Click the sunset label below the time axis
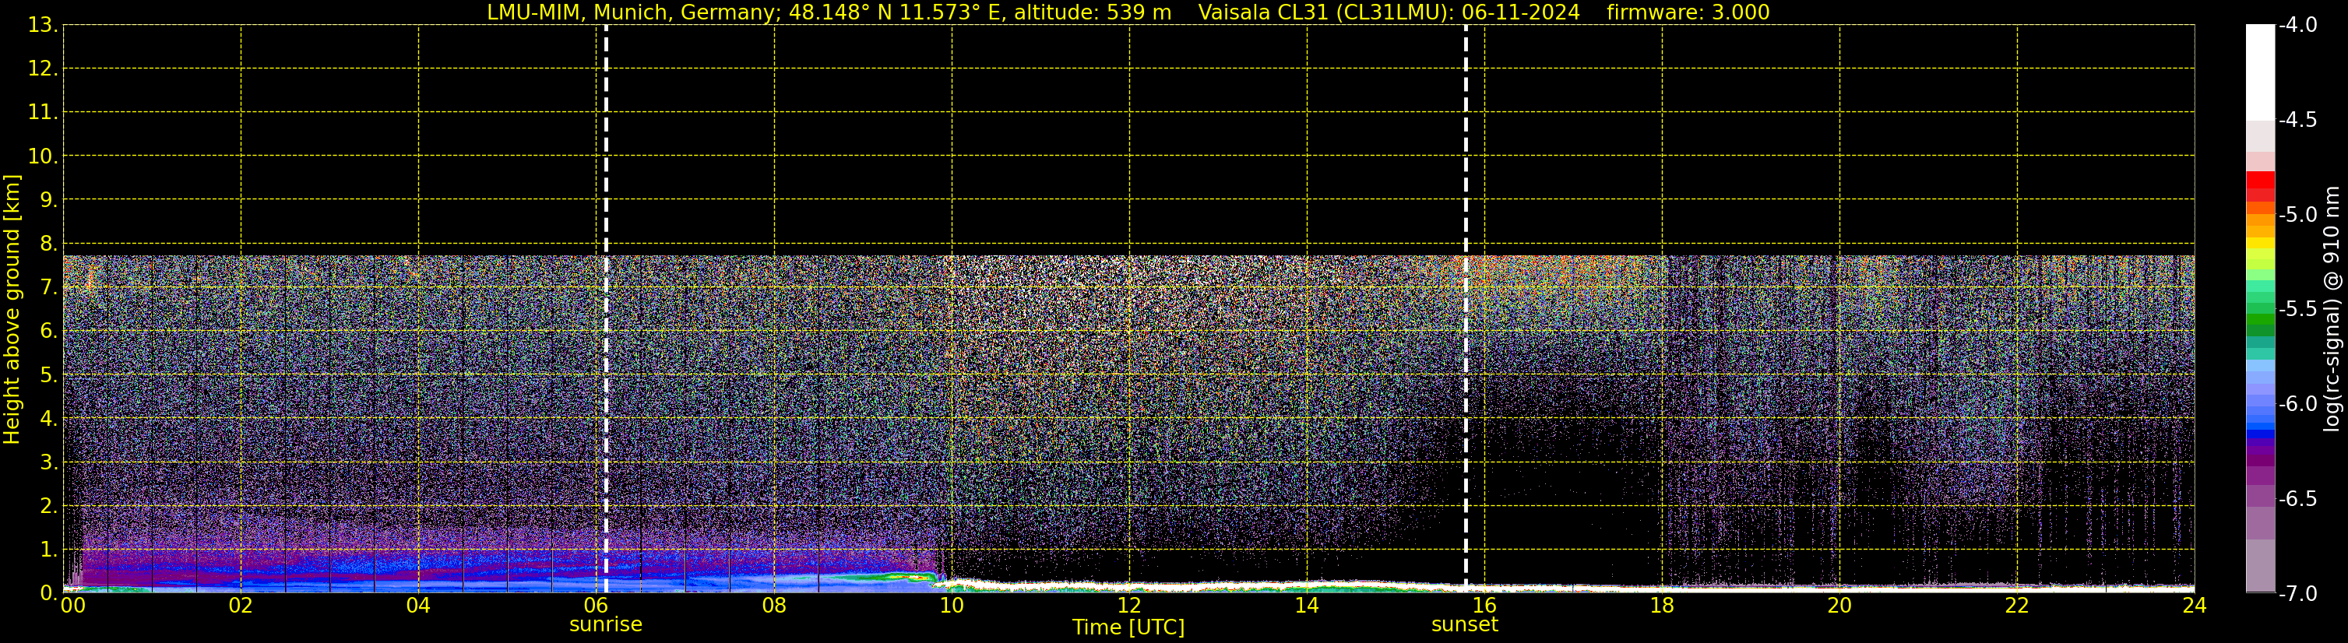2348x643 pixels. click(1464, 625)
